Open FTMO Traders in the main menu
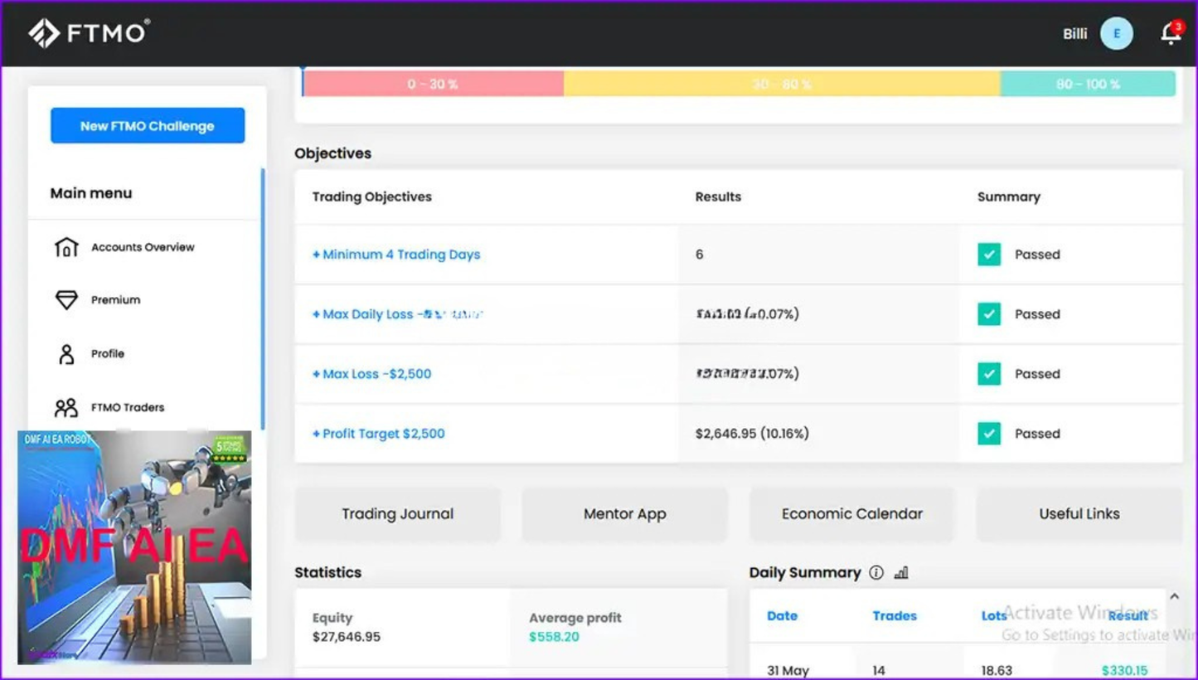The height and width of the screenshot is (680, 1198). 128,407
